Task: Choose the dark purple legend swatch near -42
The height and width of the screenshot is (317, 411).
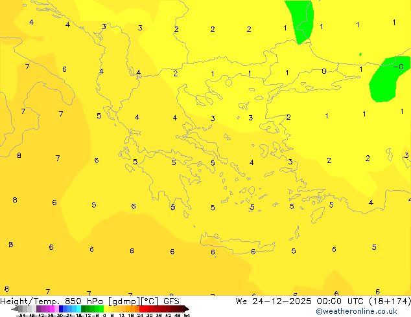Action: pos(38,309)
